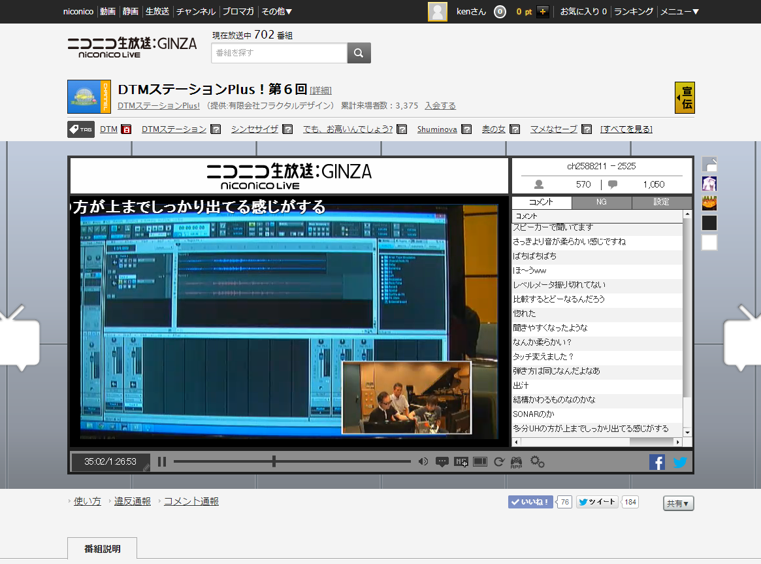Select comment SONARのか
The height and width of the screenshot is (564, 761).
click(598, 414)
